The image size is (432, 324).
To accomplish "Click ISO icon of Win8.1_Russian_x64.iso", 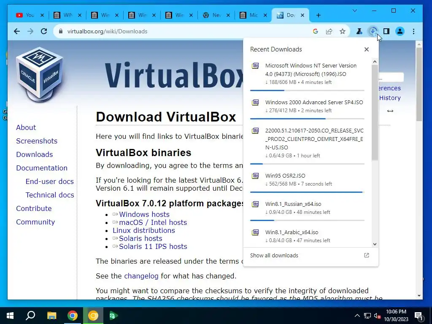I will tap(255, 204).
